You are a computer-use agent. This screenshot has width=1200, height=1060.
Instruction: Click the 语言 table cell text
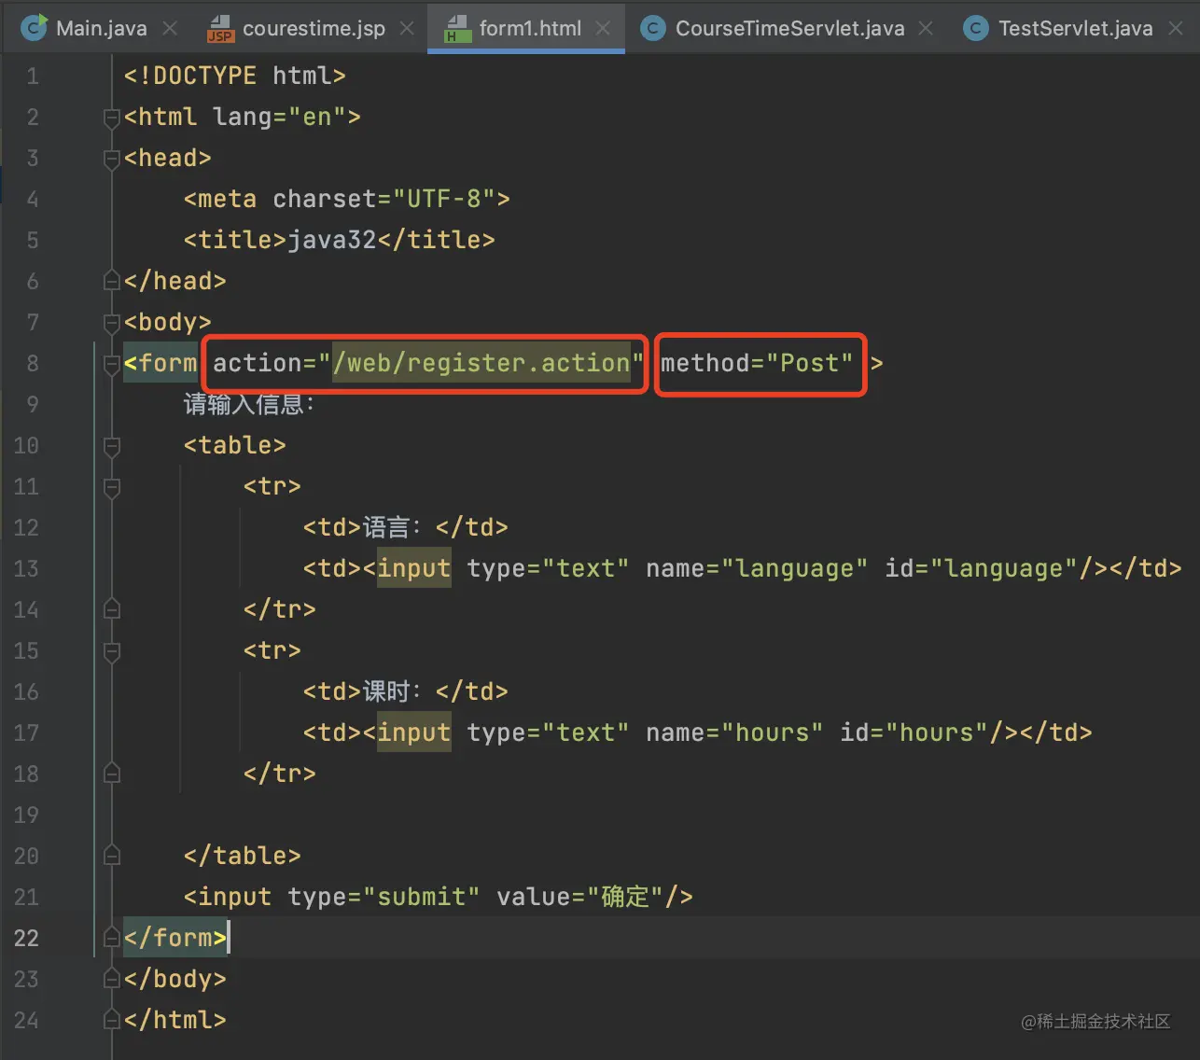click(x=392, y=527)
